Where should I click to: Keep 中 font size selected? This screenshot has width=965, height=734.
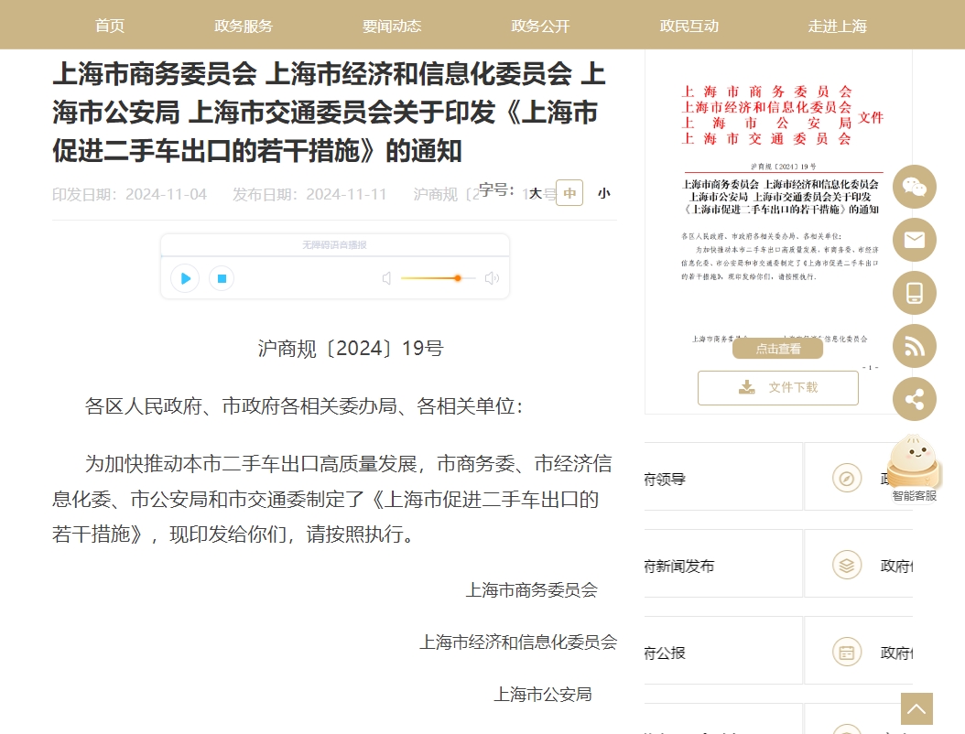coord(569,193)
